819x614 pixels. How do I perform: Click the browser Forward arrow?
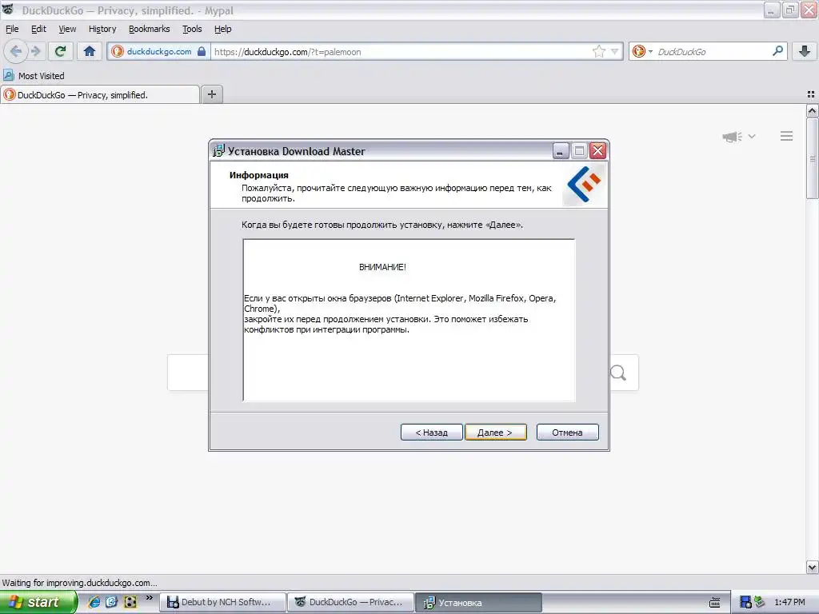[35, 51]
